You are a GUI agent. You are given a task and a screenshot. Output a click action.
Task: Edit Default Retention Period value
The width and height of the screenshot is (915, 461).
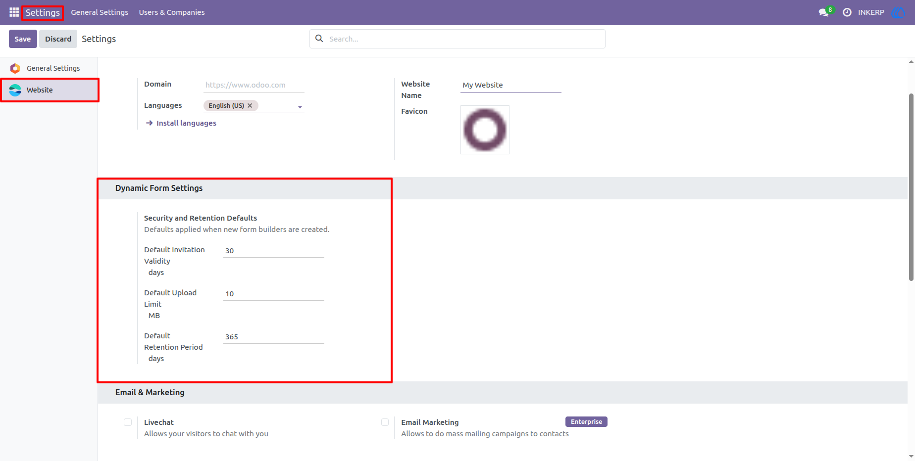[274, 337]
